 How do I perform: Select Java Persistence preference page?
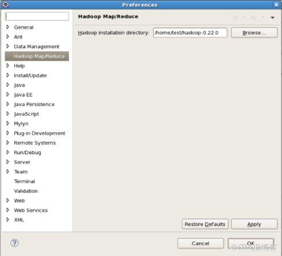click(34, 104)
